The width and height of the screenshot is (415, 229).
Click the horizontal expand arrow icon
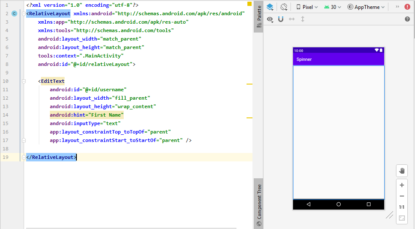292,19
